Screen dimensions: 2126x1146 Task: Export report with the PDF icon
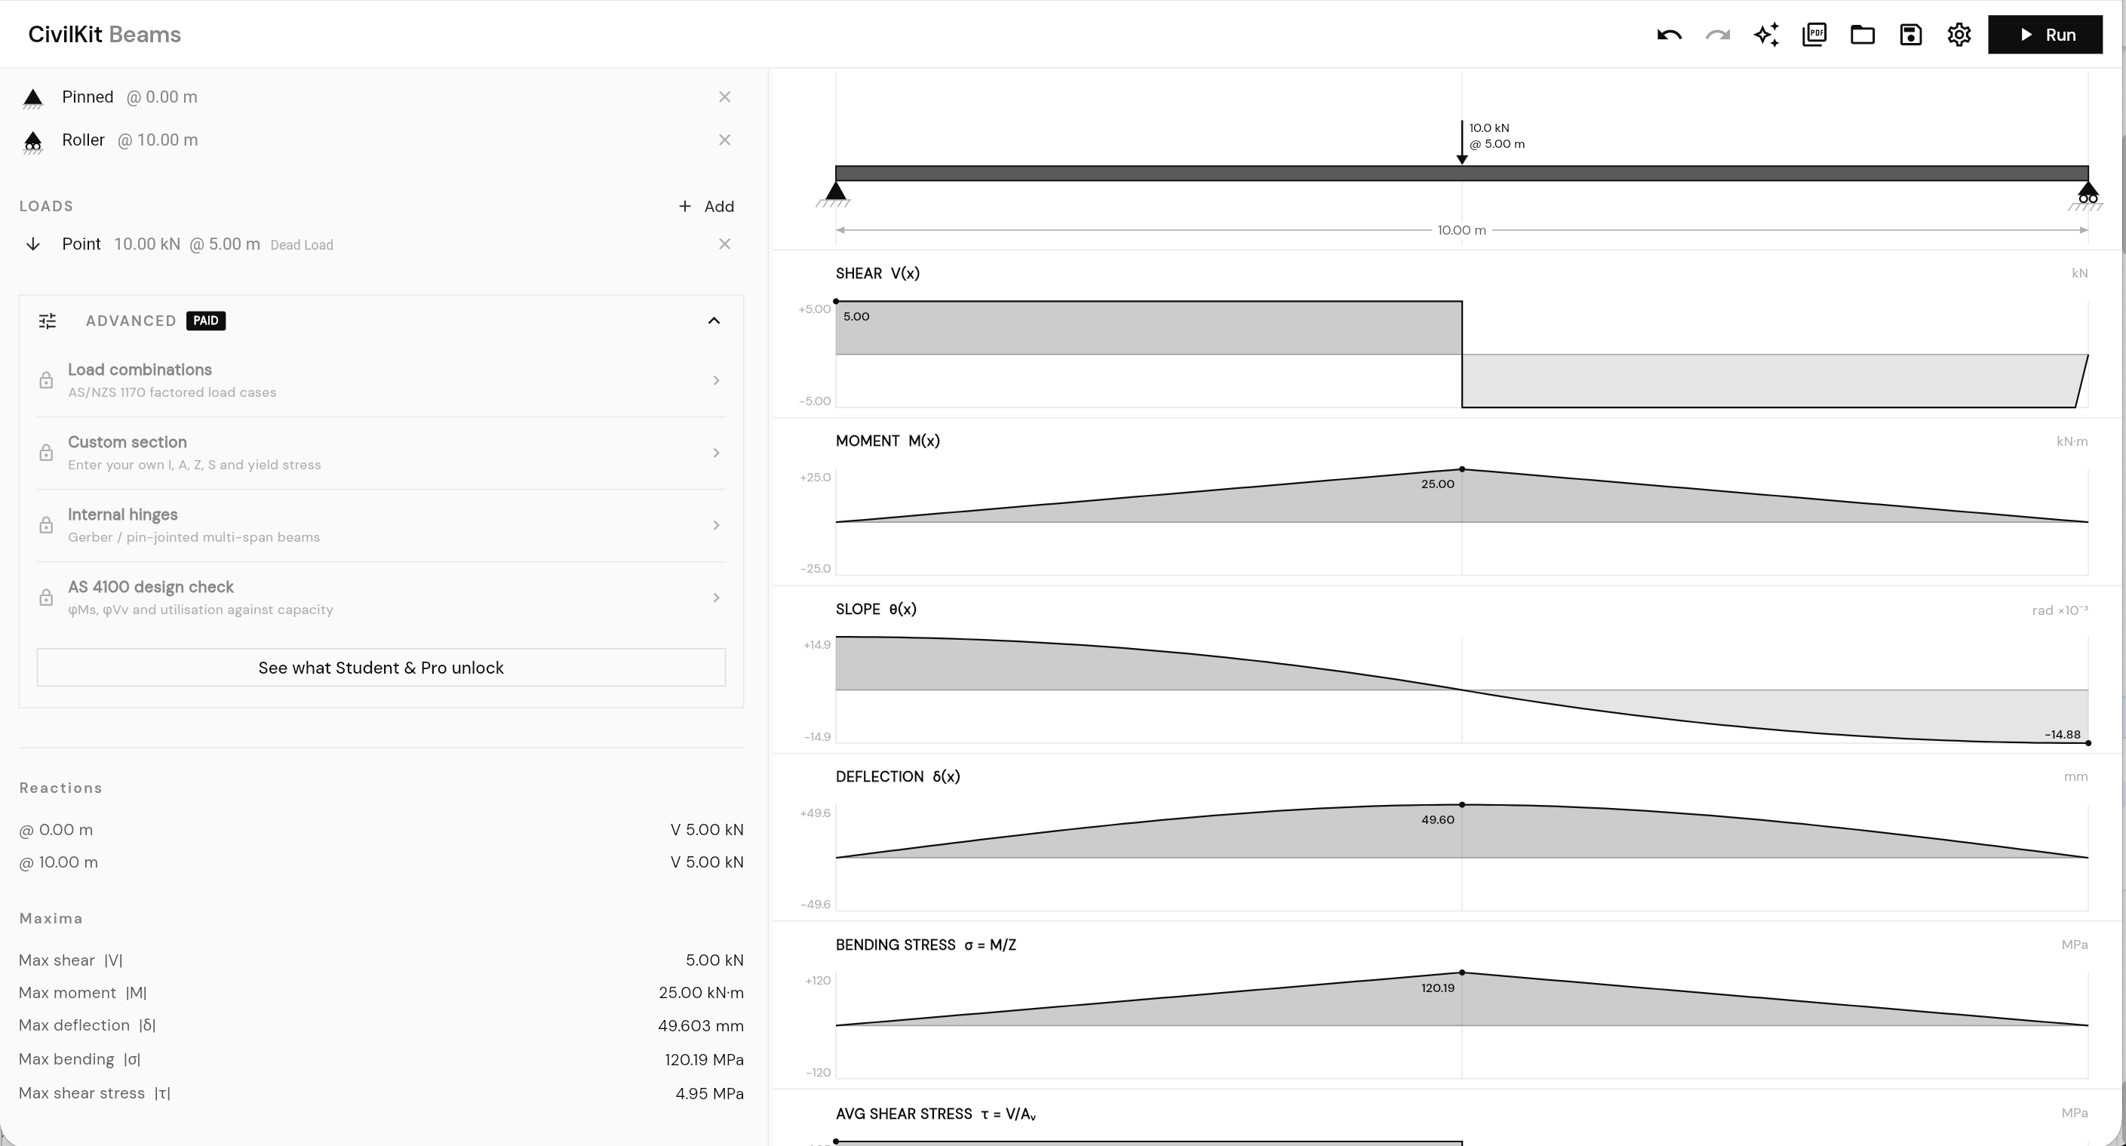pos(1814,35)
